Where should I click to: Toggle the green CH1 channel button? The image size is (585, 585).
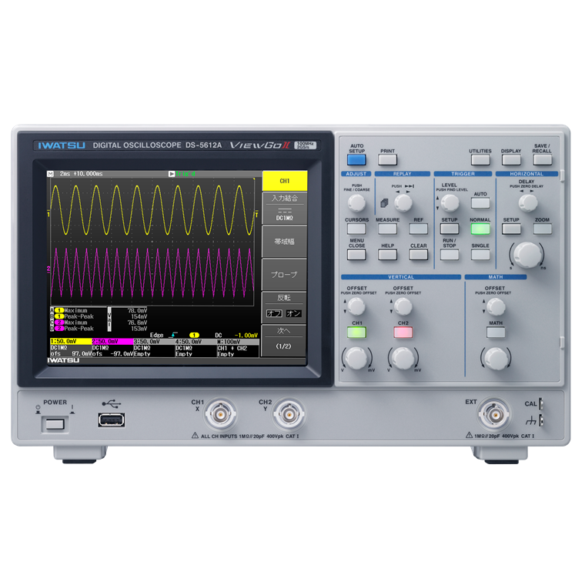tap(356, 333)
